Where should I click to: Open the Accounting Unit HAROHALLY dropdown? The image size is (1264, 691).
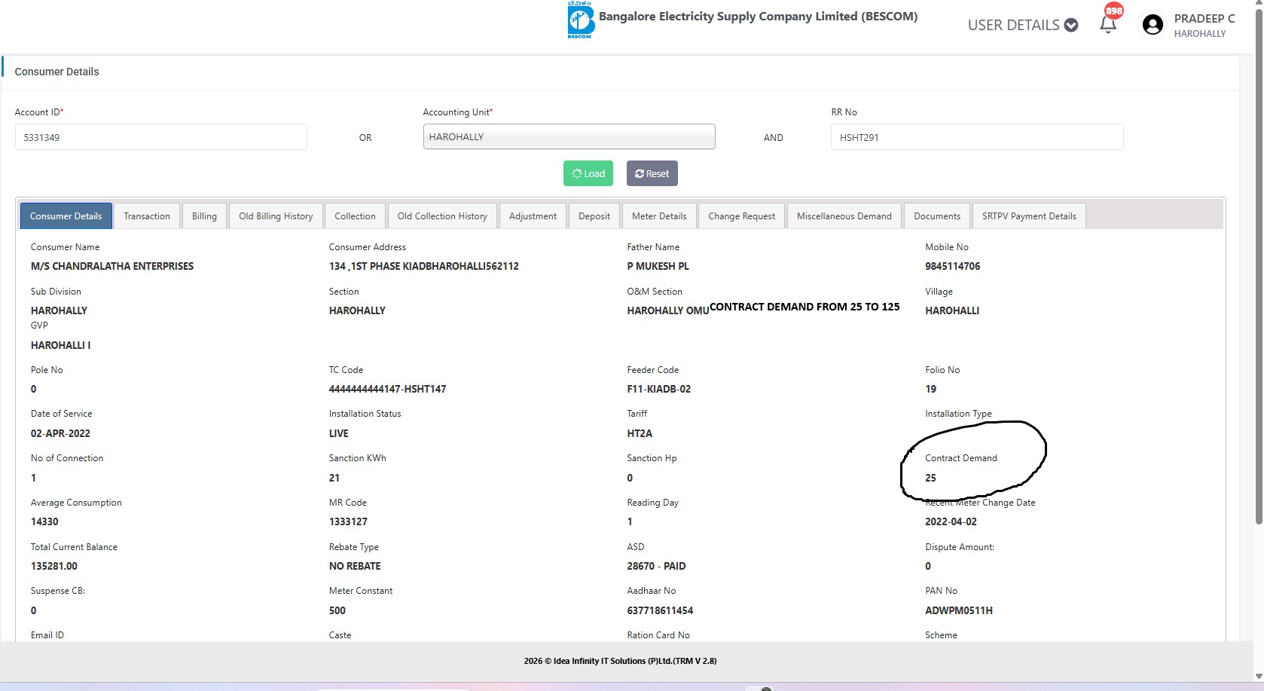(569, 137)
